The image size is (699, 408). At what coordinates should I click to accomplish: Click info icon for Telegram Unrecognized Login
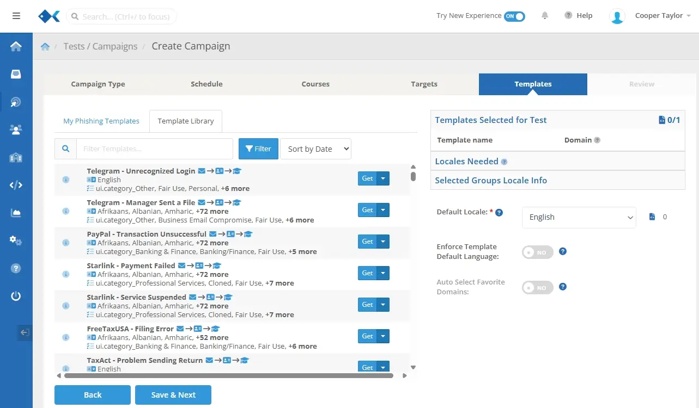[66, 180]
